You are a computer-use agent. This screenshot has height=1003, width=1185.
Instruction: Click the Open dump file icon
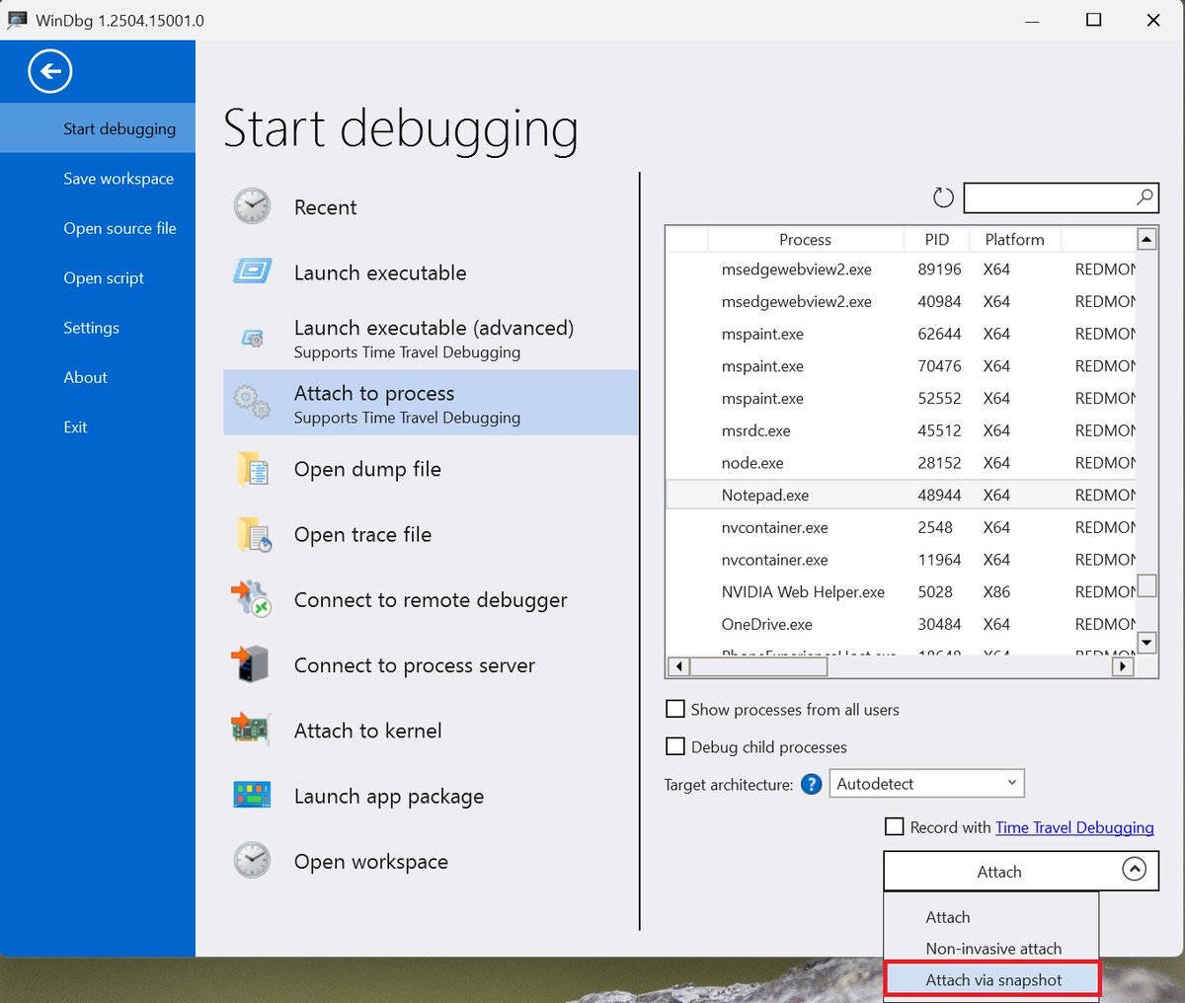click(253, 469)
